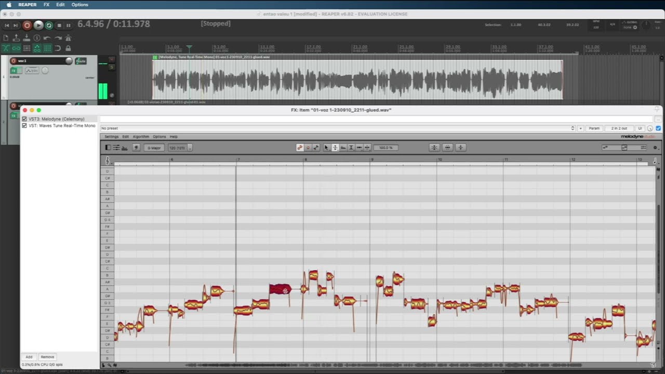Select Melodyne Note Separation tool
The image size is (665, 374).
tap(367, 148)
